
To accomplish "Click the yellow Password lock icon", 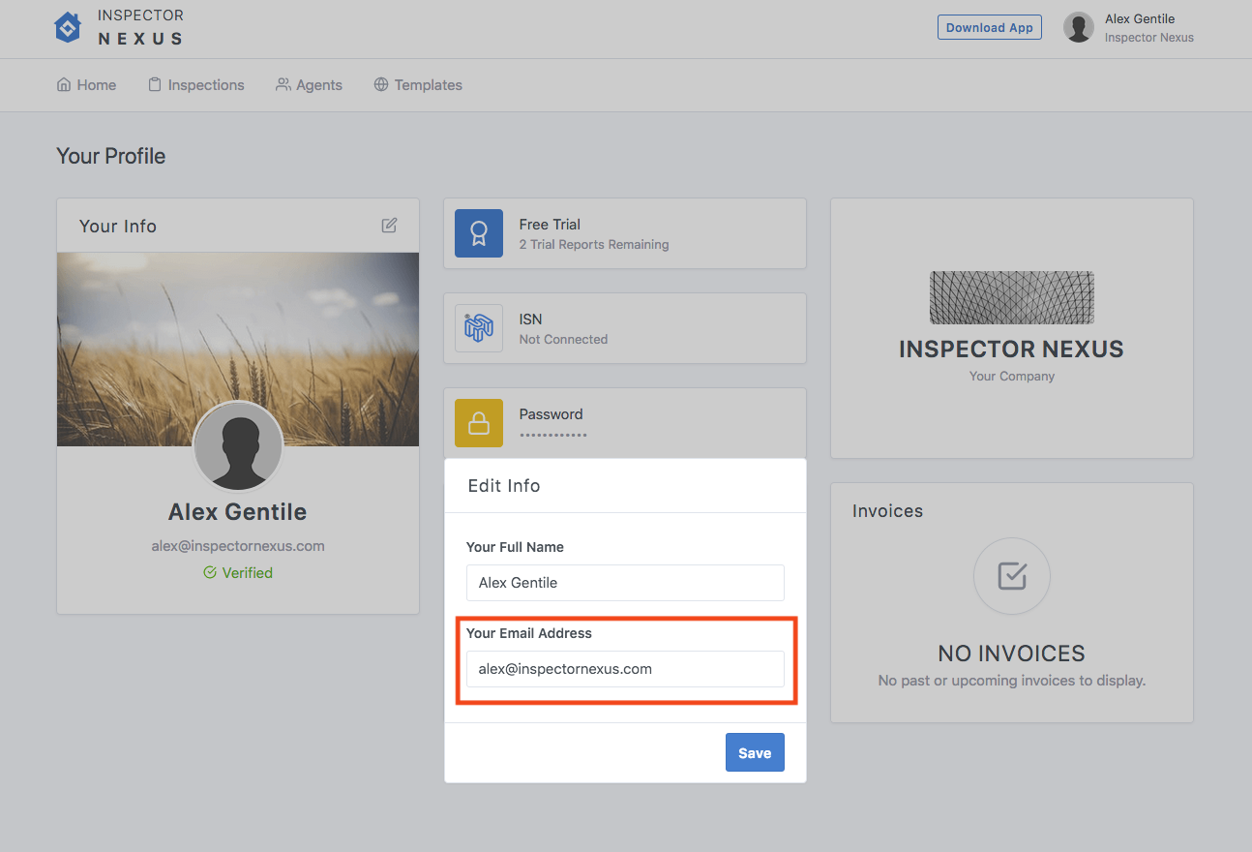I will 479,423.
